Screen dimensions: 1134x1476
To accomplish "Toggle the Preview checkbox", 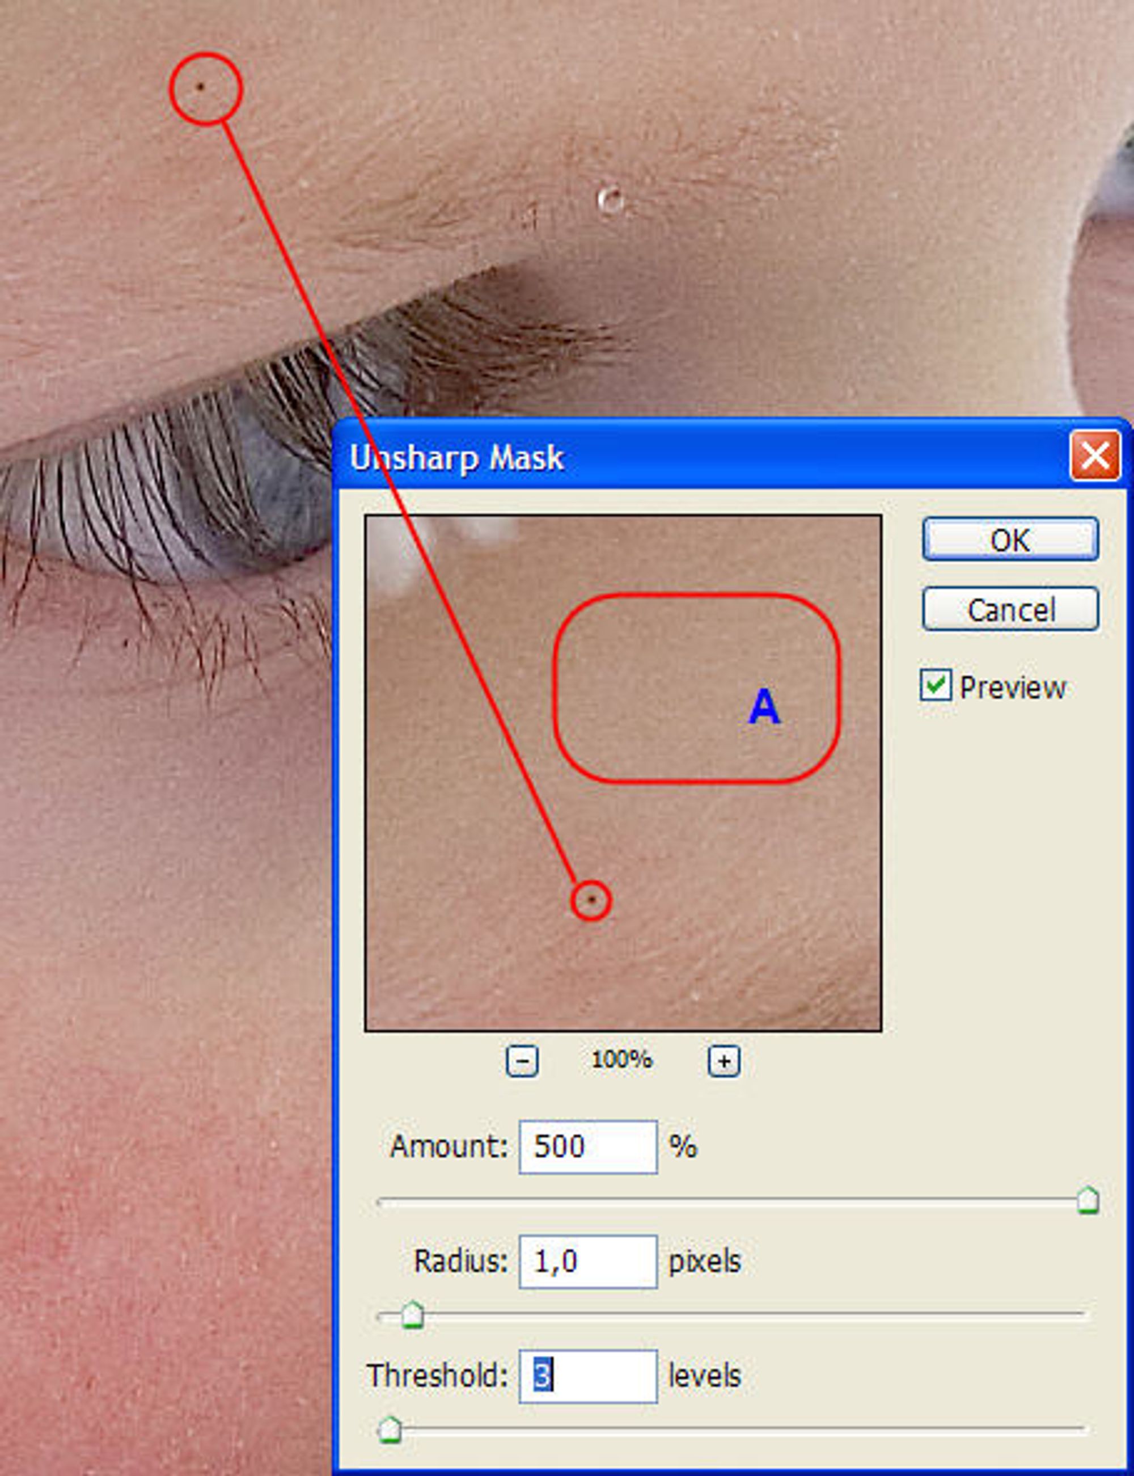I will point(936,686).
